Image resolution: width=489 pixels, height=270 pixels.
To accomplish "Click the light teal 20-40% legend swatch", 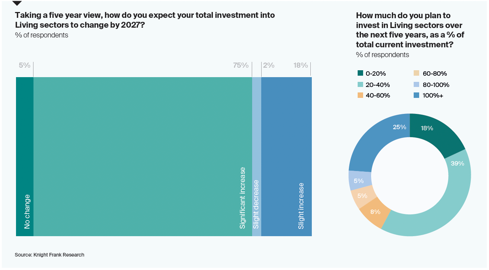I will click(360, 85).
